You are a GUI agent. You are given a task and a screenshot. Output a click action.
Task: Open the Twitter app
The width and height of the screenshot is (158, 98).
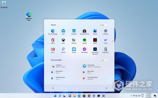(74, 50)
